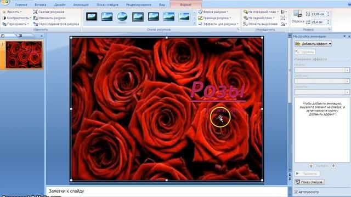Apply the sixth picture style thumbnail
This screenshot has height=197, width=351.
(169, 16)
